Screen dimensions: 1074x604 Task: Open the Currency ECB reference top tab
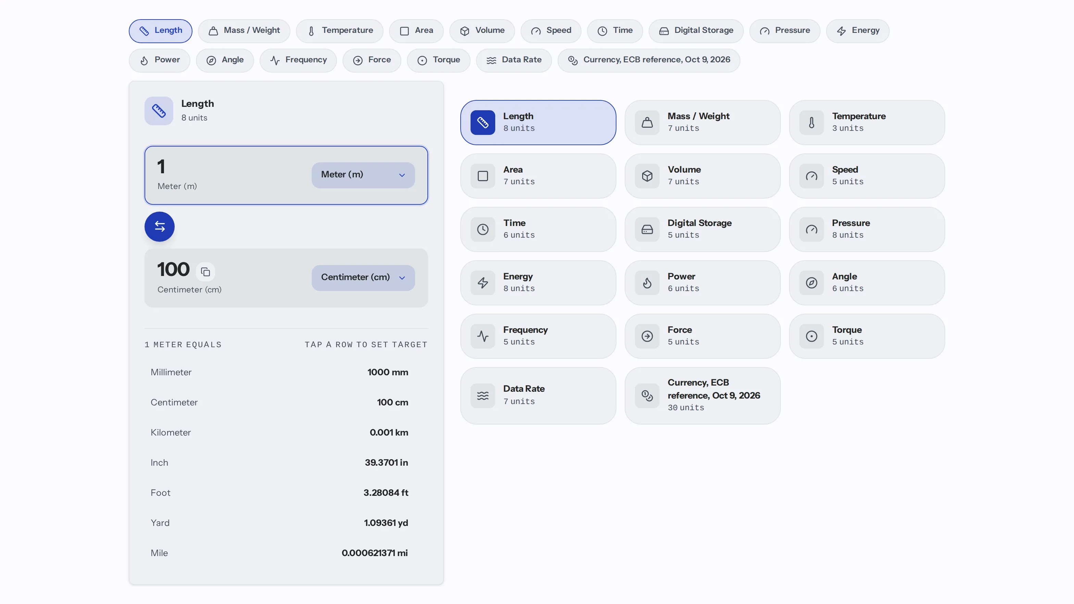(649, 61)
